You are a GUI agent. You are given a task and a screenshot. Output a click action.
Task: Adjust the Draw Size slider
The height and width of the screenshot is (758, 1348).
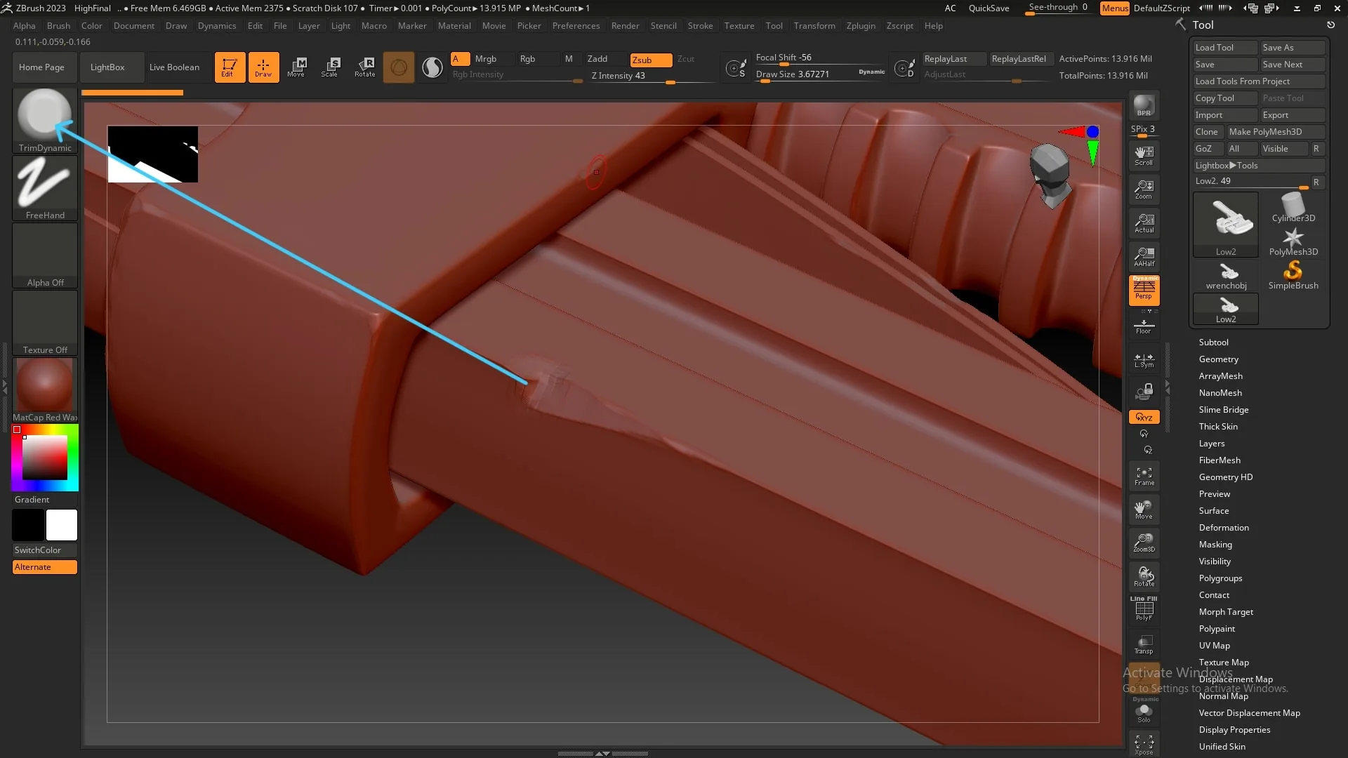point(819,74)
